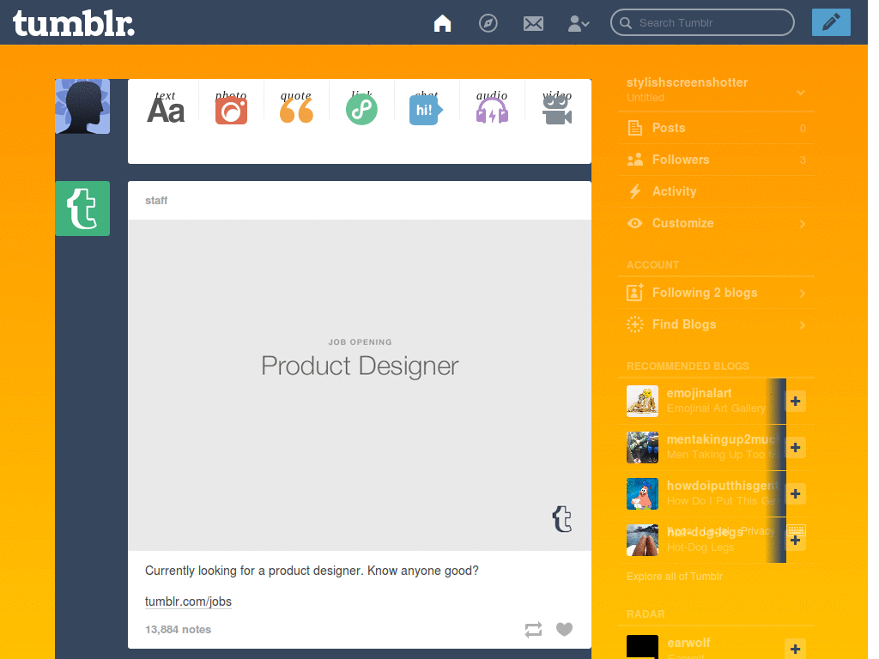Viewport: 879px width, 659px height.
Task: Reblog the staff post
Action: pyautogui.click(x=533, y=629)
